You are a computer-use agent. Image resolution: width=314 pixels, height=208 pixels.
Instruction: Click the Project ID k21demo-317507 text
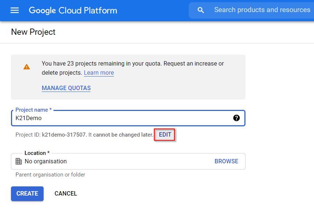pos(64,135)
